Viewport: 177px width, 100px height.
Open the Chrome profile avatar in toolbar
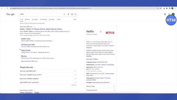coord(172,8)
